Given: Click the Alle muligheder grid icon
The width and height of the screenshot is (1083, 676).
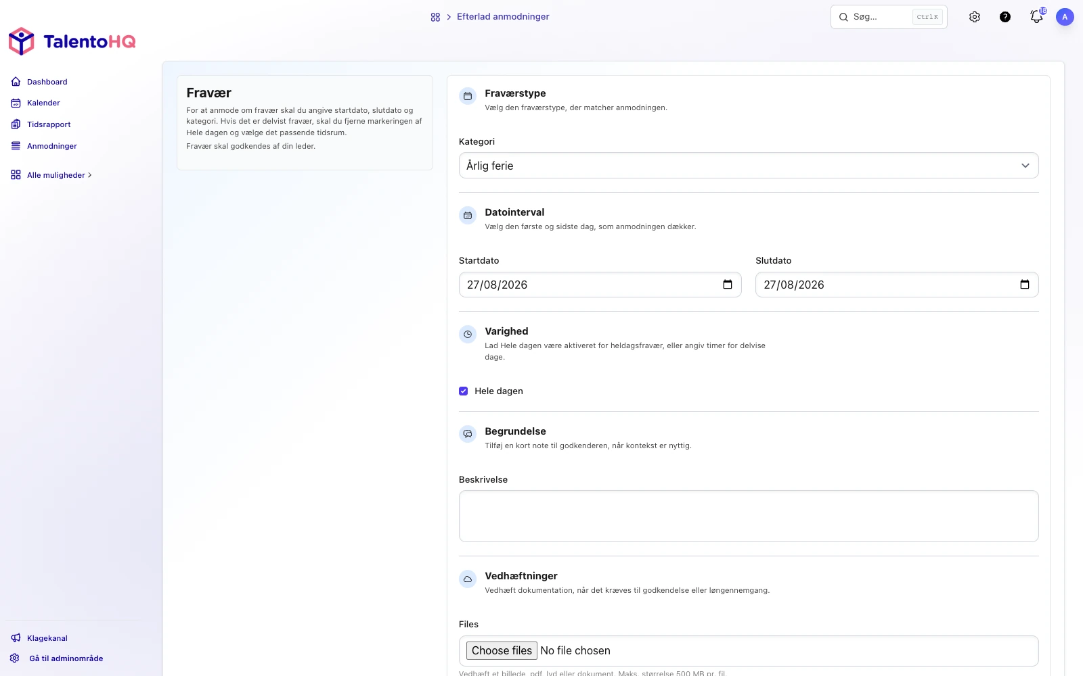Looking at the screenshot, I should coord(16,175).
